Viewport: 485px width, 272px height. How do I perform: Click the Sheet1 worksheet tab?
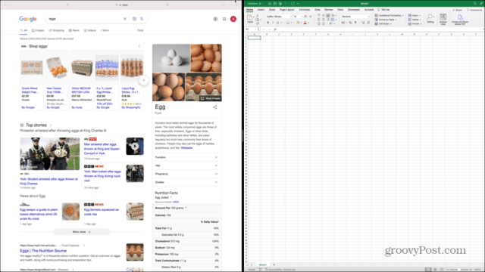pos(263,264)
